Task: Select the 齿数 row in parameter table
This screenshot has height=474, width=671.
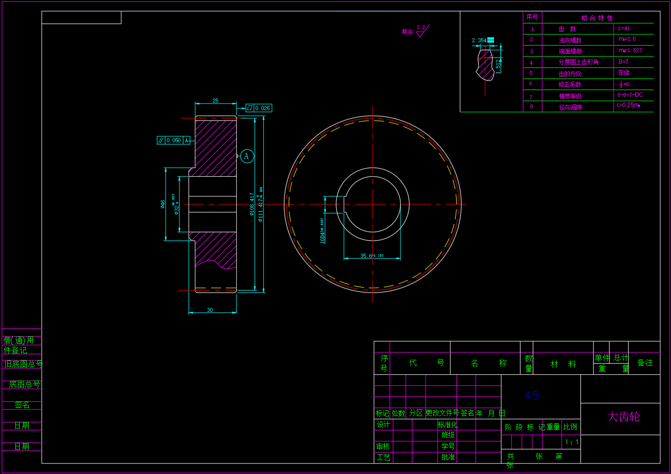Action: coord(567,29)
